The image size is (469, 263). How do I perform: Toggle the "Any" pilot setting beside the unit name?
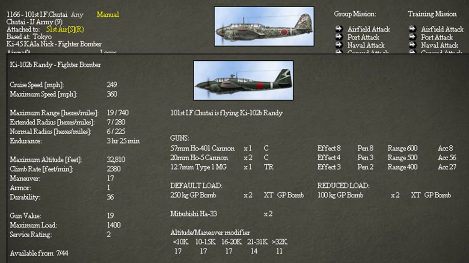coord(77,14)
